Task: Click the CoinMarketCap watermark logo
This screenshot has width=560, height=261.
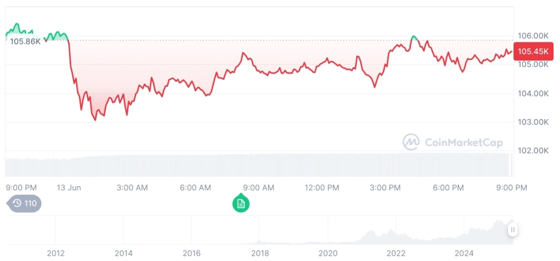Action: (x=447, y=141)
